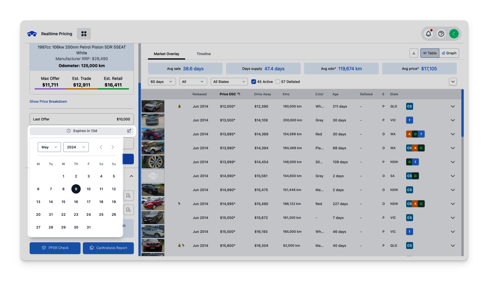Click the PPSR Check button
This screenshot has width=489, height=281.
pos(55,248)
